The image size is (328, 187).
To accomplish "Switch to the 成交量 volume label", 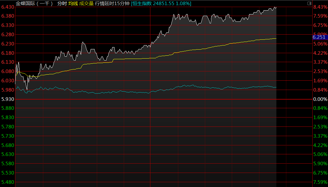I will [86, 4].
